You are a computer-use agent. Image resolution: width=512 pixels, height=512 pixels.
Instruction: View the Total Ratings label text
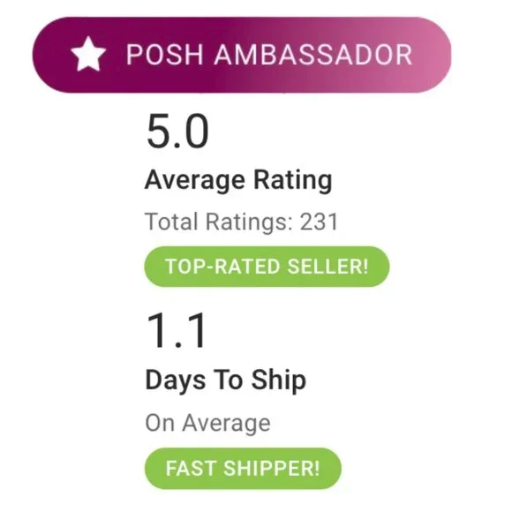tap(219, 222)
